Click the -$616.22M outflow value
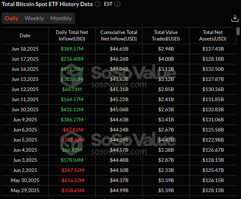Image resolution: width=241 pixels, height=199 pixels. [x=72, y=180]
